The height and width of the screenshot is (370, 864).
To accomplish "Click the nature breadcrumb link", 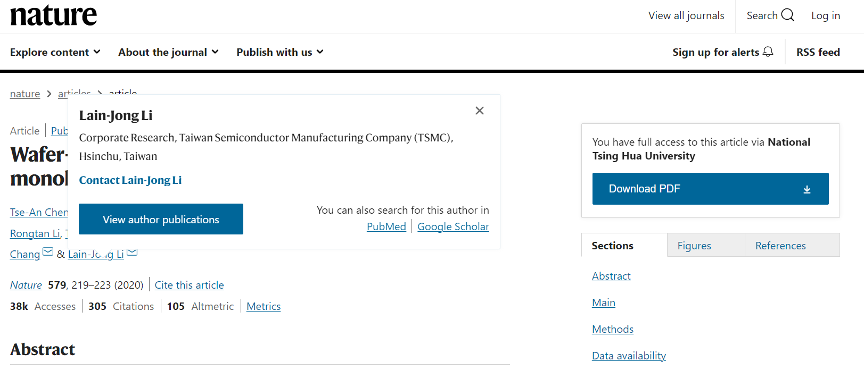I will (x=25, y=94).
